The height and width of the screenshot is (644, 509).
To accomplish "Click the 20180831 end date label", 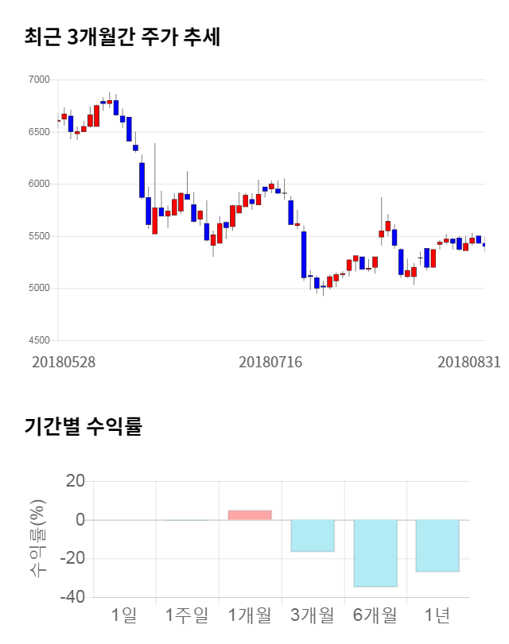I will click(x=468, y=362).
